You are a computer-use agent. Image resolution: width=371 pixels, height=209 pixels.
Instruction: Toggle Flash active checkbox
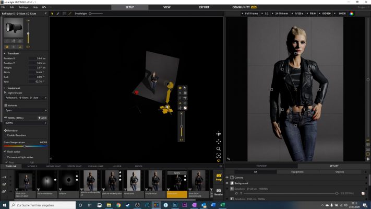(x=5, y=152)
